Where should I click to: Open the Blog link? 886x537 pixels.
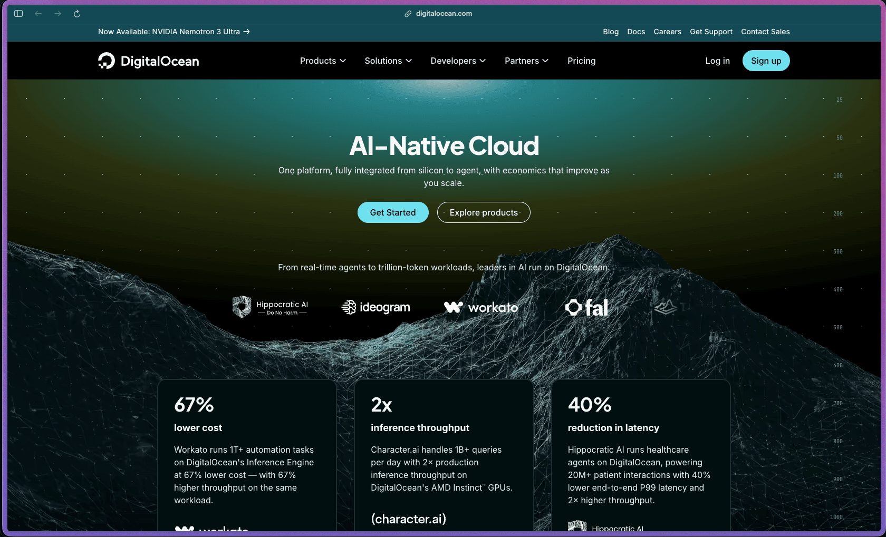pos(611,32)
